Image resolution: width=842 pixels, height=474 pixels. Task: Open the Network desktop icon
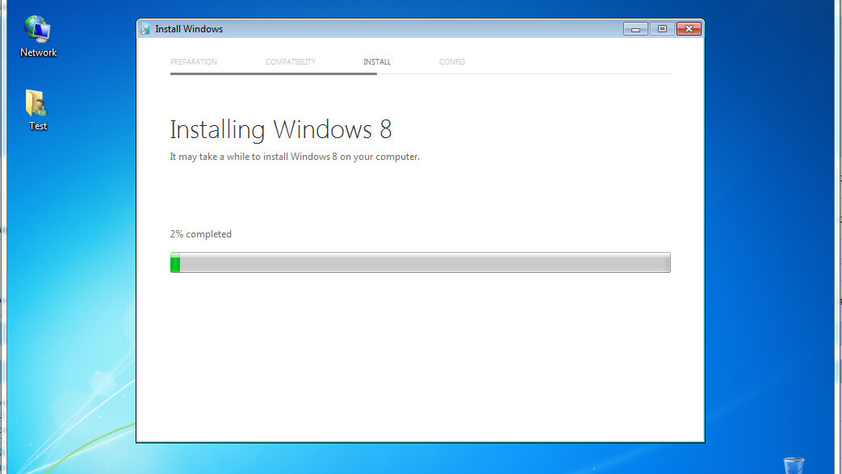click(x=38, y=36)
